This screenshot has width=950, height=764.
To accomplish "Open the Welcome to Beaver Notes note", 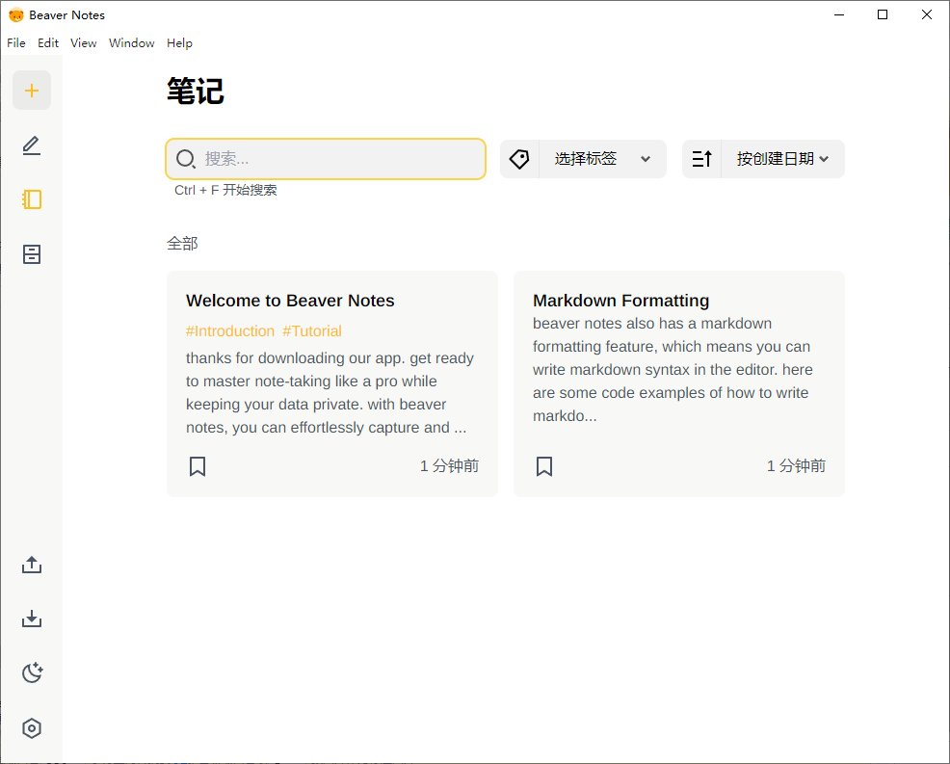I will [290, 301].
